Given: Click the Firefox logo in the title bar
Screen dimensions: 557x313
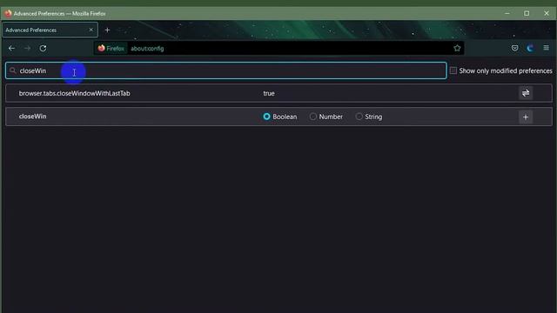Looking at the screenshot, I should pos(8,14).
